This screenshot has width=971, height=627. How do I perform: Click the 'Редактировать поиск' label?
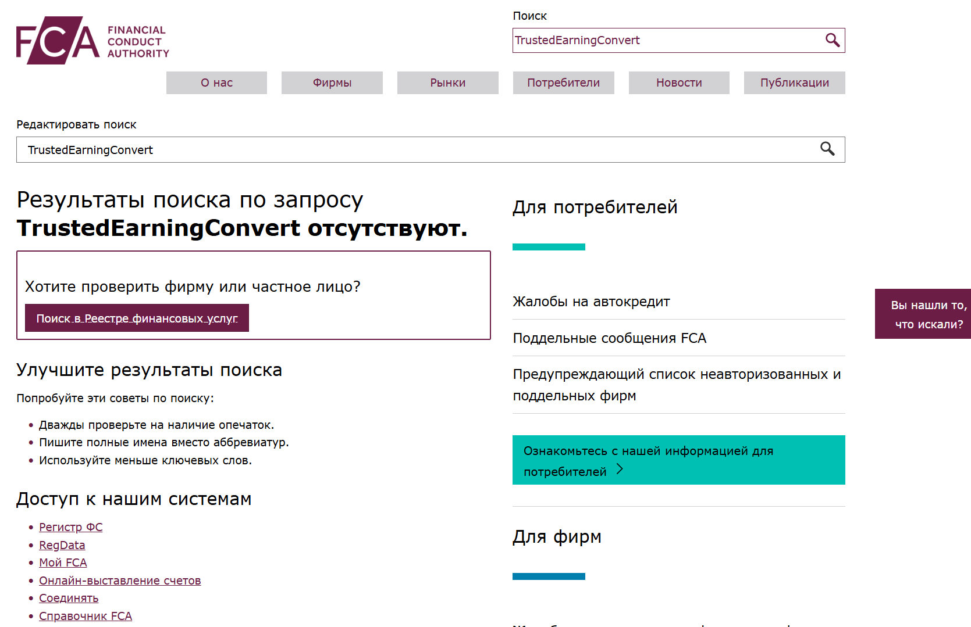[76, 124]
